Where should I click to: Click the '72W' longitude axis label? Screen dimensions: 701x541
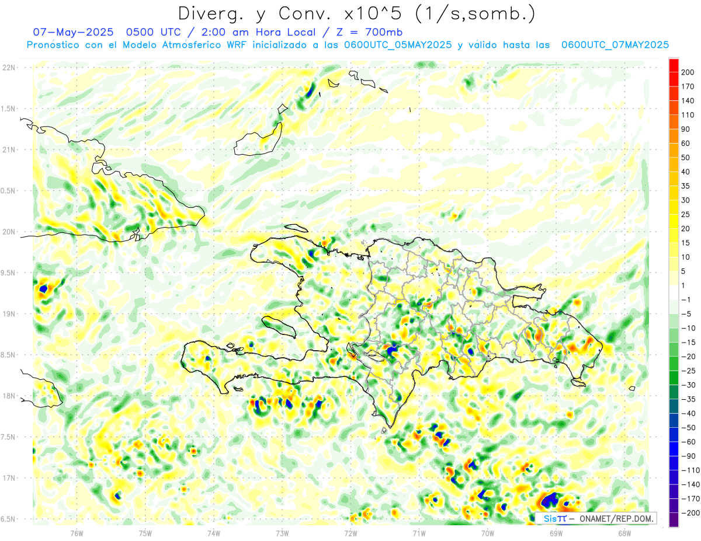[350, 532]
